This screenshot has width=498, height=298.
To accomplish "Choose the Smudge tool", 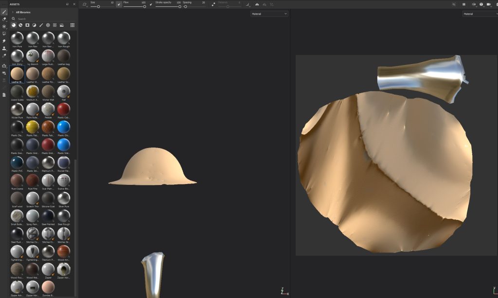I will click(x=4, y=41).
